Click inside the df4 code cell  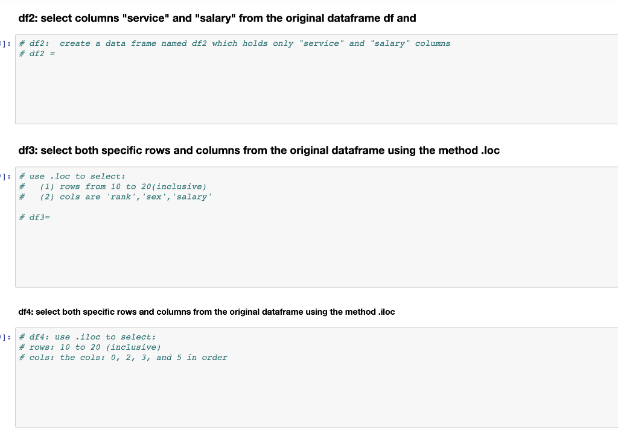coord(302,392)
